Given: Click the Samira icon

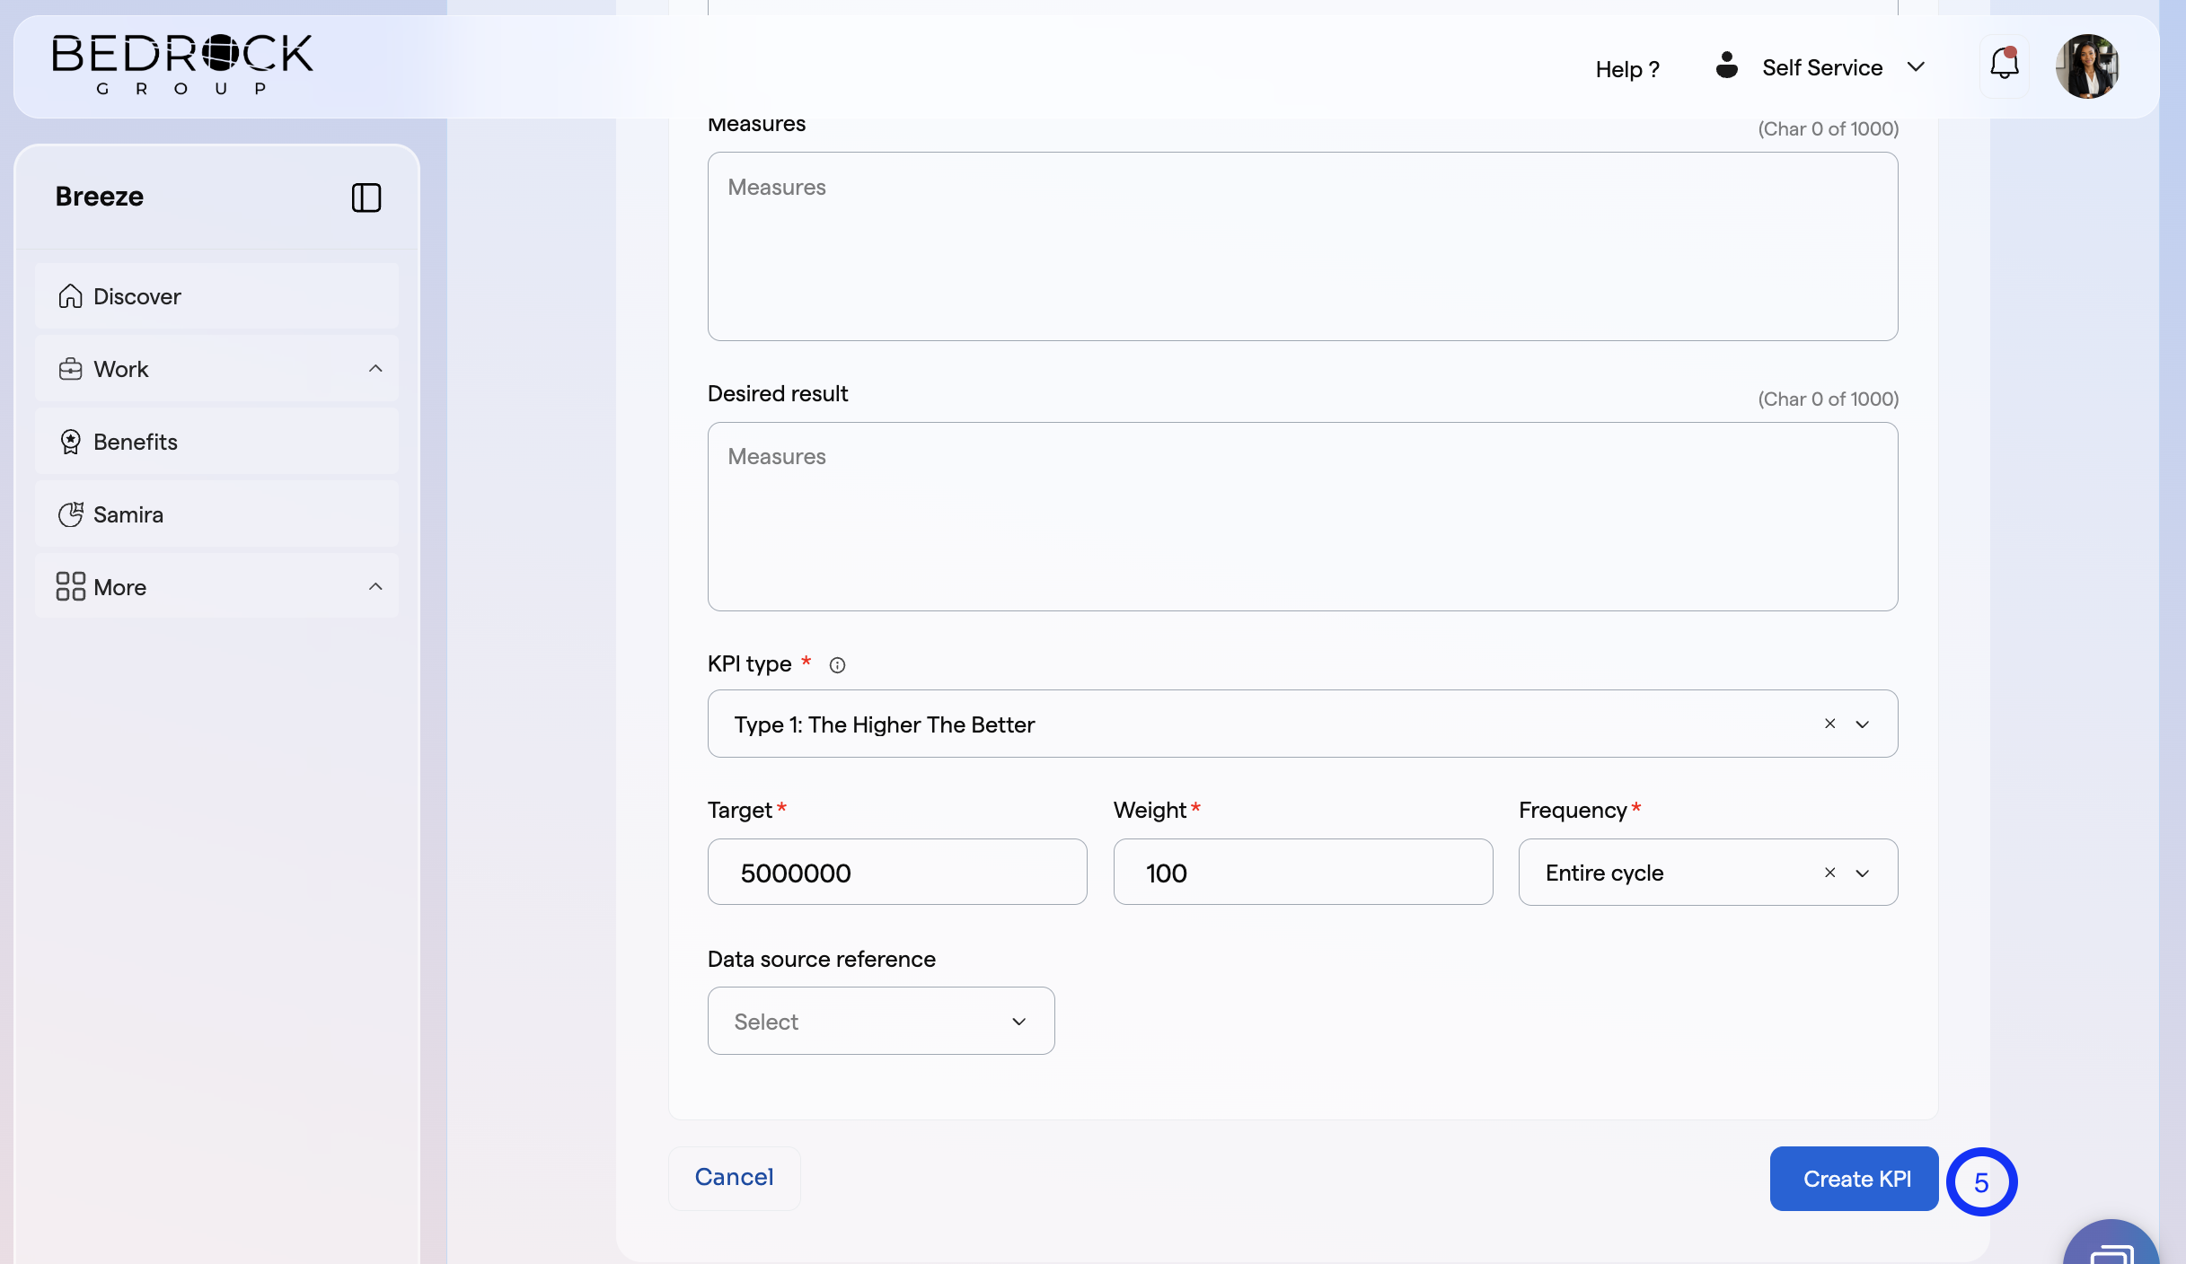Looking at the screenshot, I should (70, 514).
